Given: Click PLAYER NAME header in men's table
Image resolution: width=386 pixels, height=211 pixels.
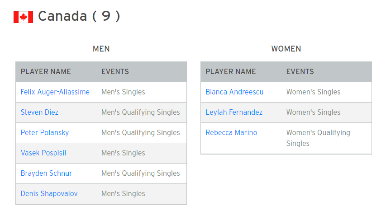Looking at the screenshot, I should click(x=46, y=71).
